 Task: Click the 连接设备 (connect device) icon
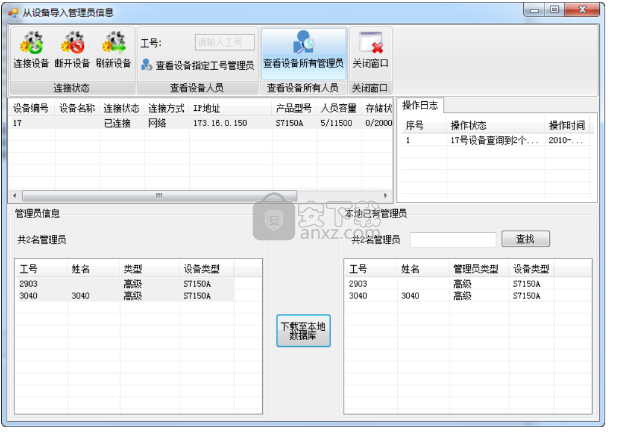pyautogui.click(x=32, y=42)
